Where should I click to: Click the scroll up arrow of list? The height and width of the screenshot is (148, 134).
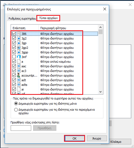[x=100, y=27]
